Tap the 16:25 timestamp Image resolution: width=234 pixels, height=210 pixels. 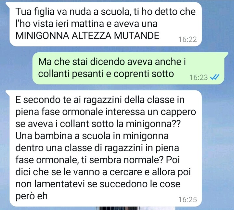point(188,200)
